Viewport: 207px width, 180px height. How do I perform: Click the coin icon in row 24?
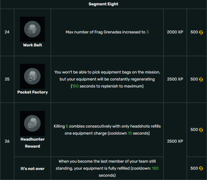click(201, 32)
